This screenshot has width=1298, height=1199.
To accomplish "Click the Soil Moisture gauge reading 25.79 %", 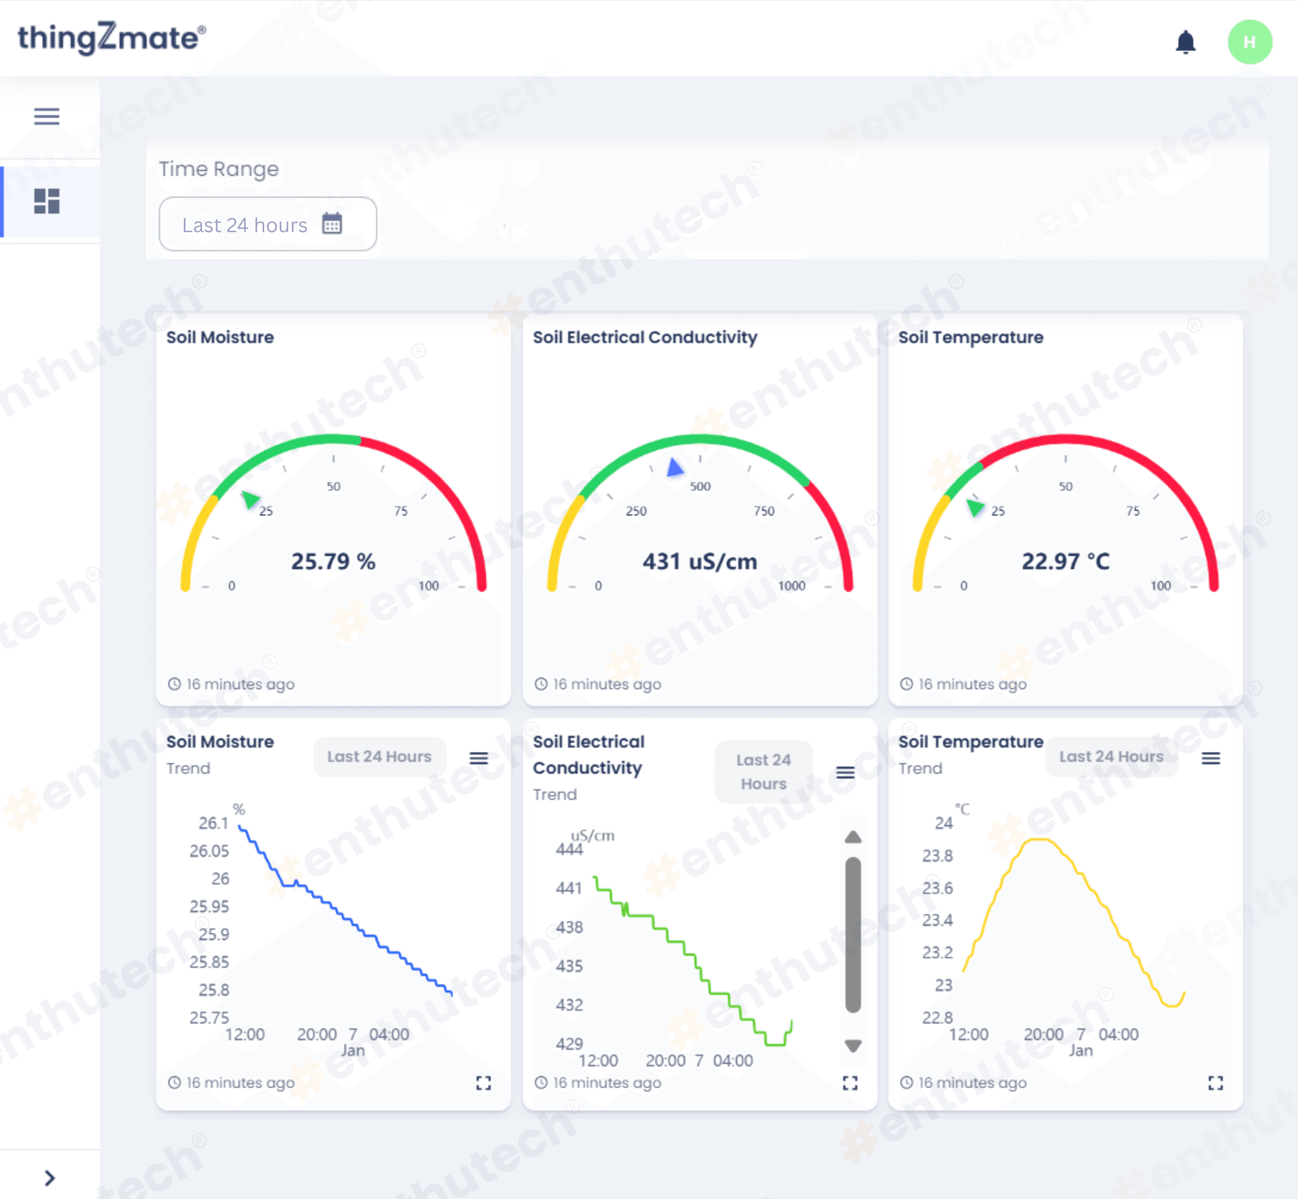I will tap(333, 561).
